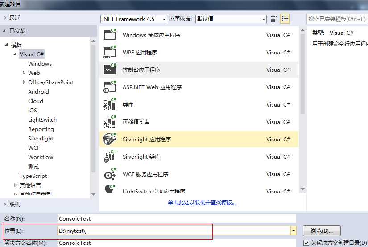The width and height of the screenshot is (368, 247).
Task: Select 'WCF 服务应用程序' template name
Action: click(145, 174)
